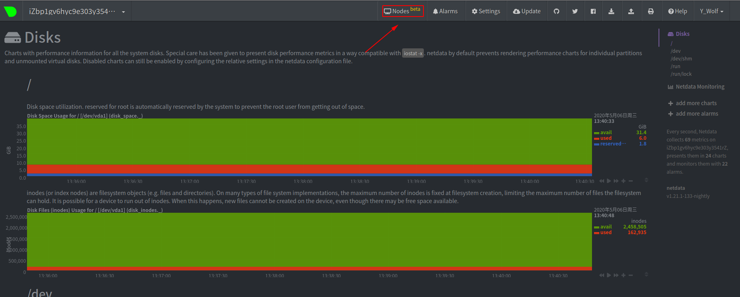Open the Help menu item
This screenshot has height=297, width=740.
point(677,11)
